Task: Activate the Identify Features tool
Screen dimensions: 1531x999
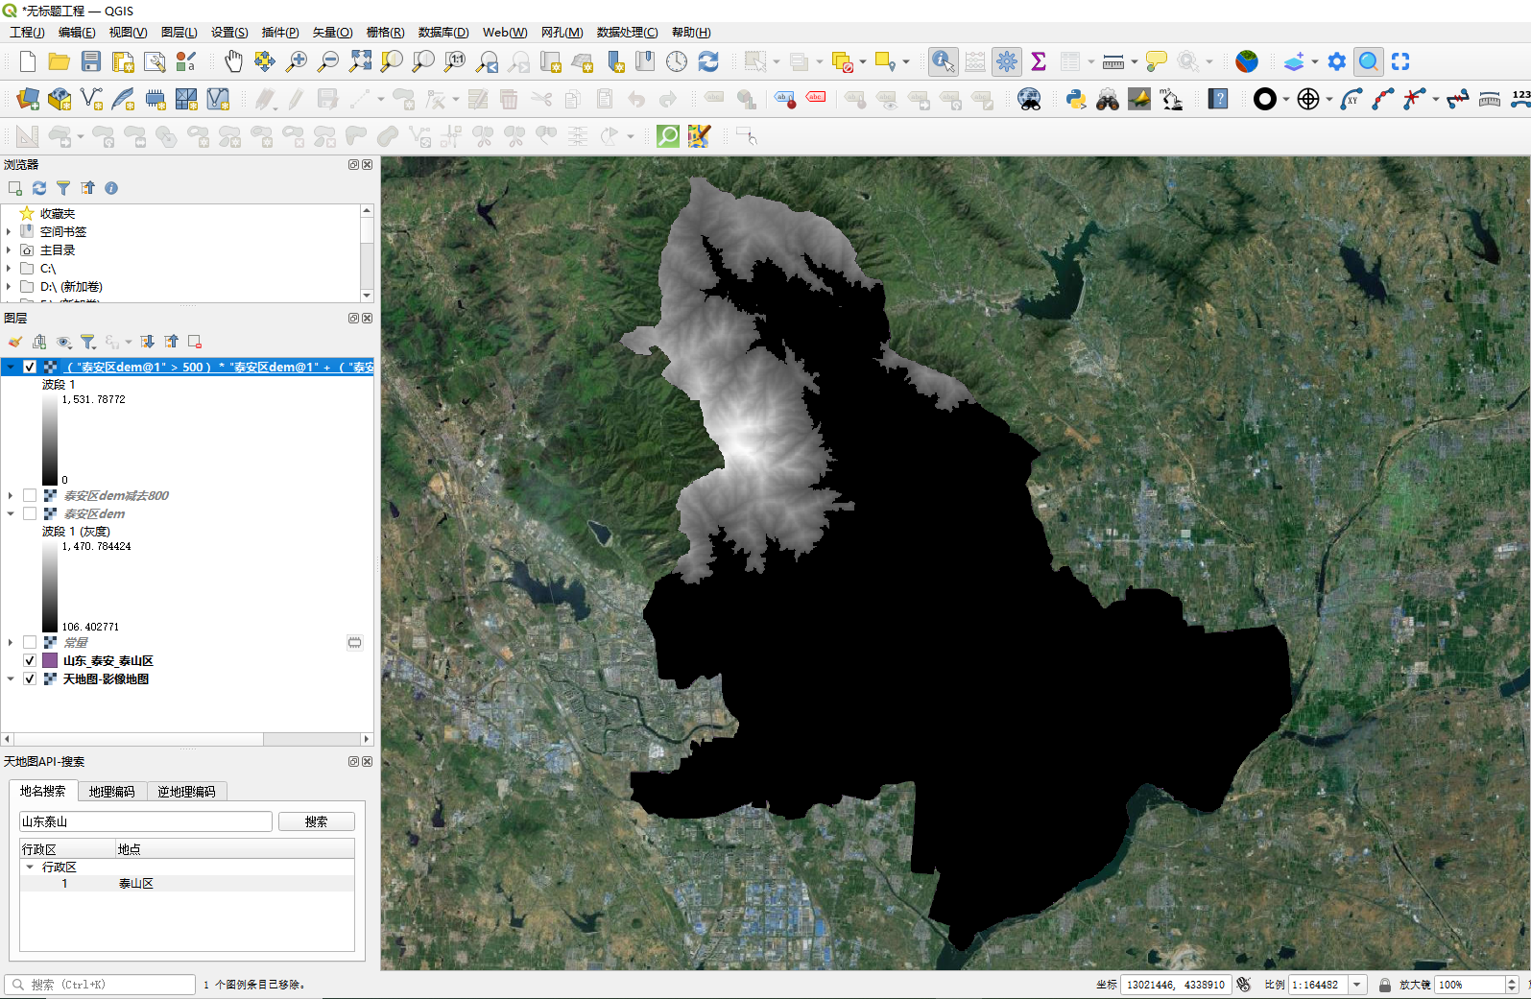Action: coord(943,62)
